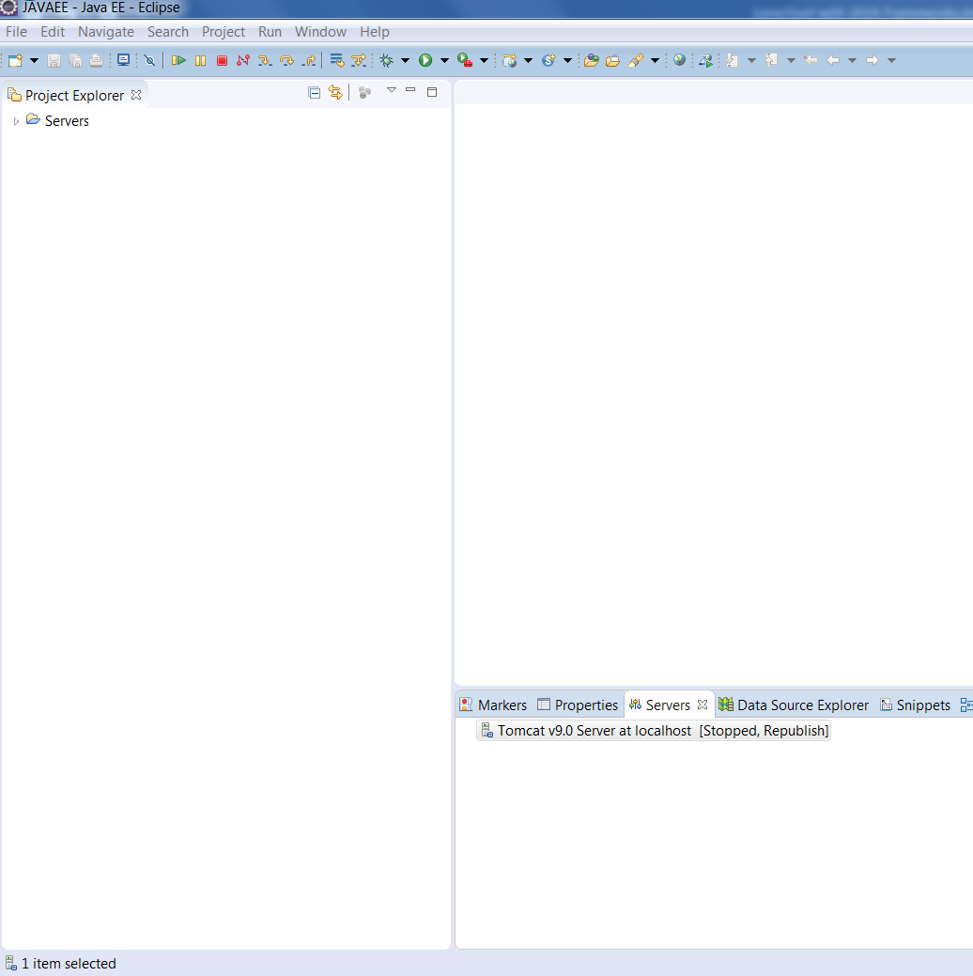This screenshot has width=973, height=976.
Task: Open the Project Explorer View Menu triangle
Action: coord(392,90)
